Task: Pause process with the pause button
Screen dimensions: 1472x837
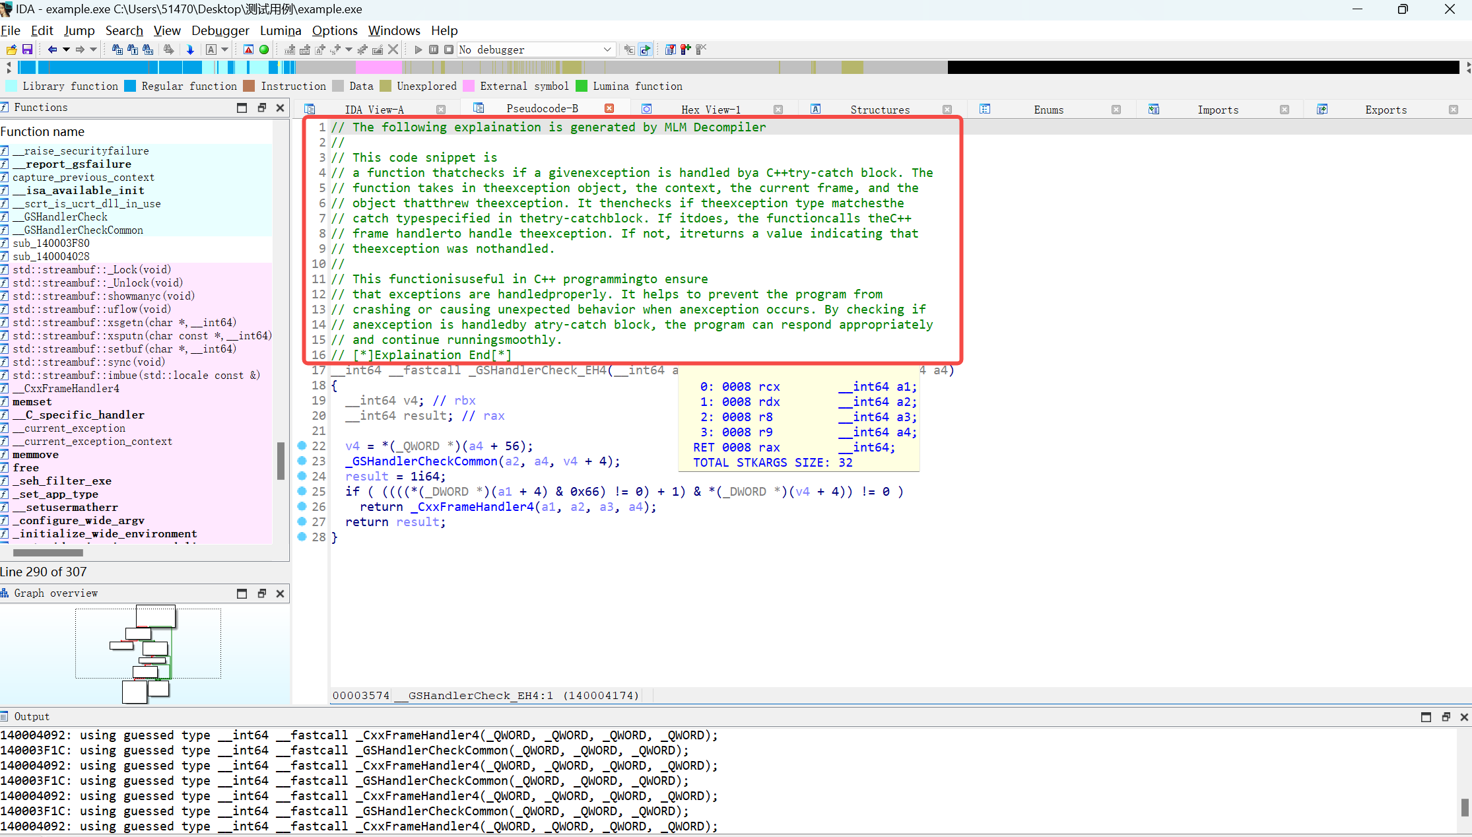Action: pos(434,50)
